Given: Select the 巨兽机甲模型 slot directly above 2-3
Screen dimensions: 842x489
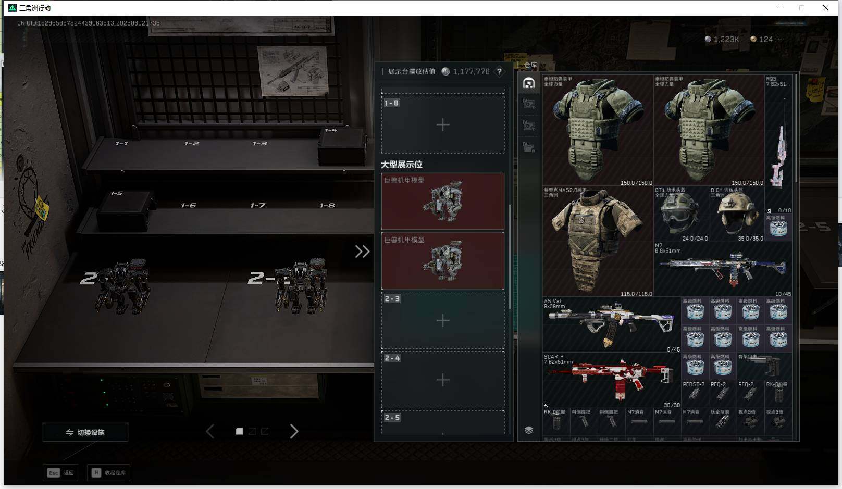Looking at the screenshot, I should pyautogui.click(x=443, y=261).
